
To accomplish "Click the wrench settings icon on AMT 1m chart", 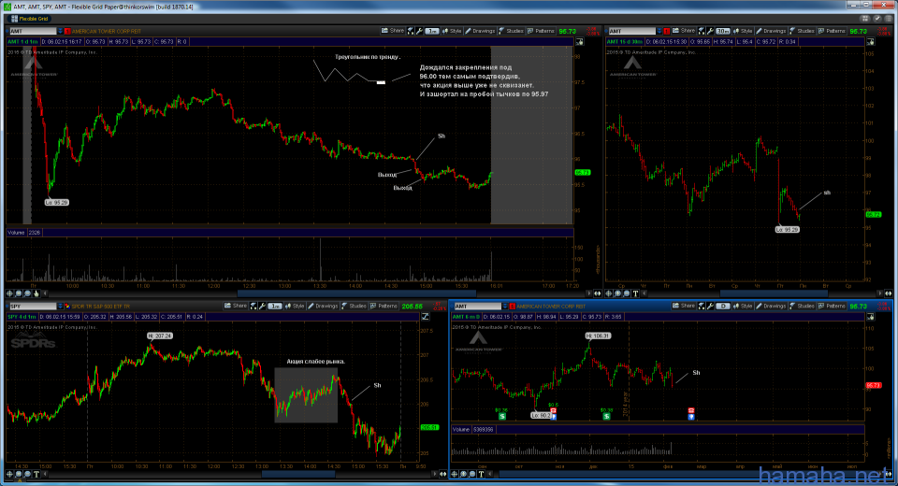I will (x=419, y=31).
